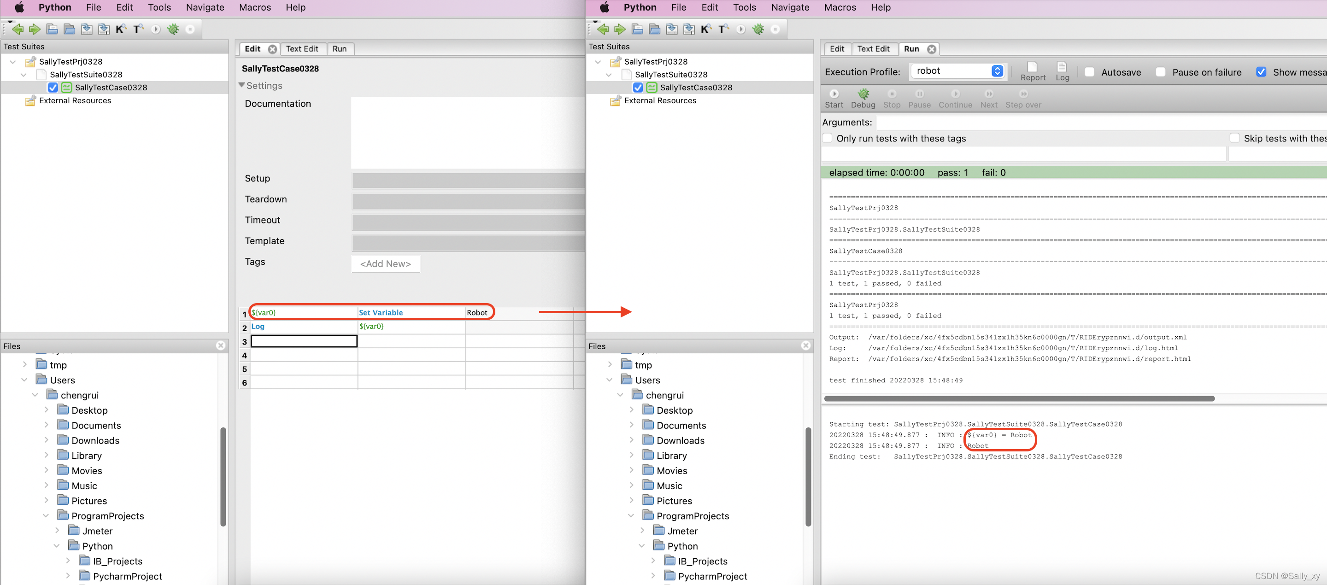Toggle the Autosave checkbox

[1090, 72]
